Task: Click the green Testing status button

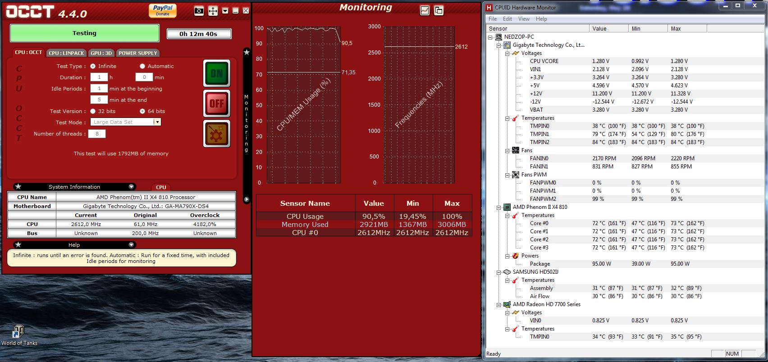Action: [x=84, y=33]
